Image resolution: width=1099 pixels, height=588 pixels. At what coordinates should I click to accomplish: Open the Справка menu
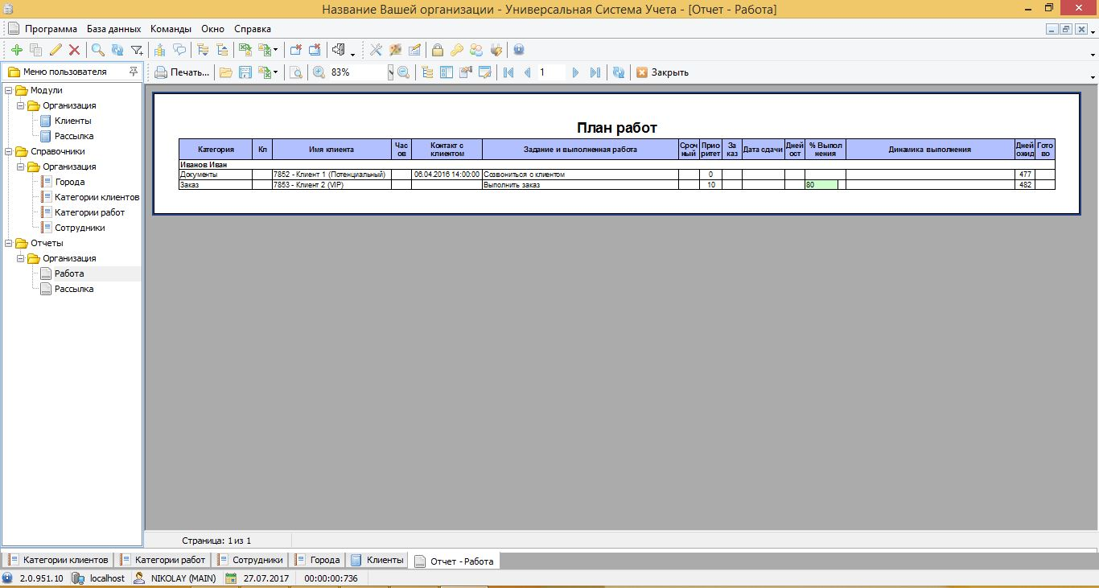coord(252,28)
